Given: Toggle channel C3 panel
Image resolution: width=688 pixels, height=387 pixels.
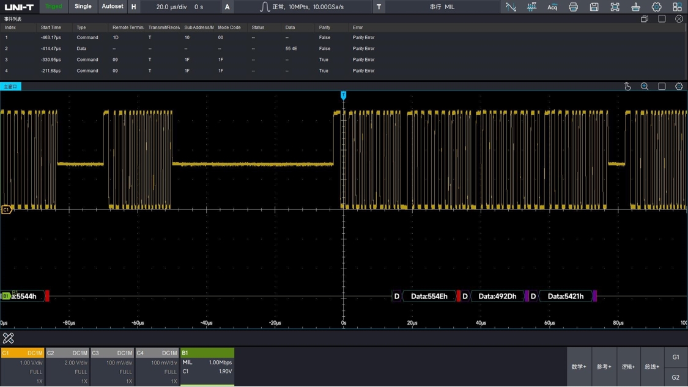Looking at the screenshot, I should pyautogui.click(x=112, y=367).
